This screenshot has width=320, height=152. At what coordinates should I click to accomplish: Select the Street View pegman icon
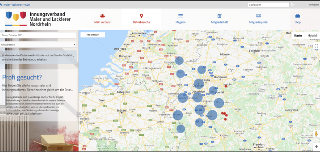coord(316,134)
